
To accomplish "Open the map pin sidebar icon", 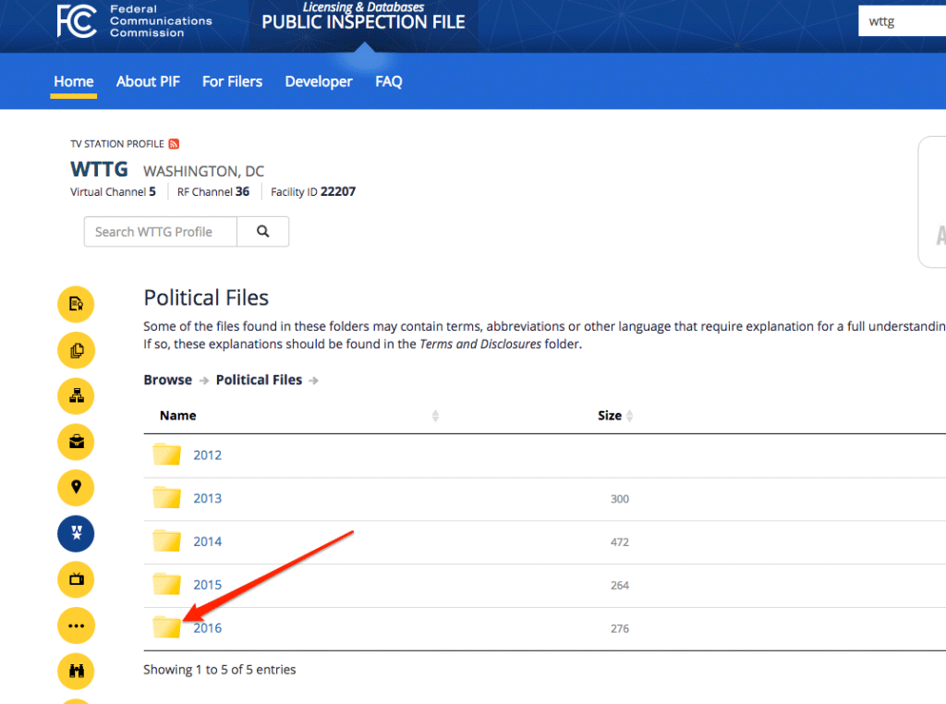I will tap(76, 487).
